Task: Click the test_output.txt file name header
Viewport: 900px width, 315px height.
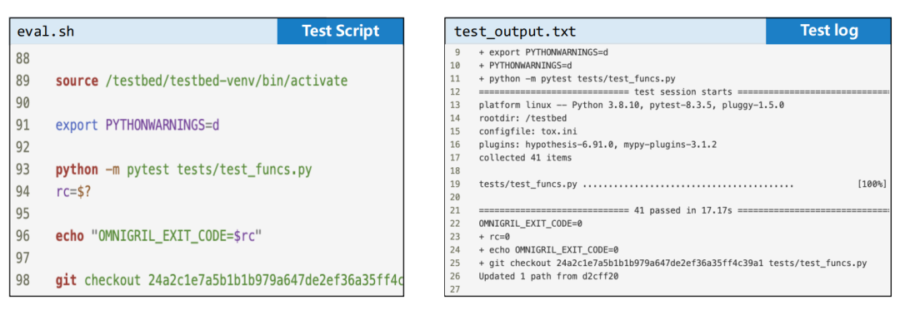Action: (515, 32)
